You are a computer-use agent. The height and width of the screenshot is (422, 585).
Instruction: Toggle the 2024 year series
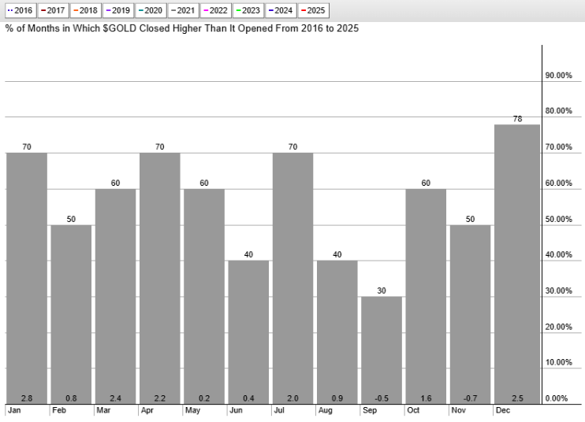coord(281,11)
